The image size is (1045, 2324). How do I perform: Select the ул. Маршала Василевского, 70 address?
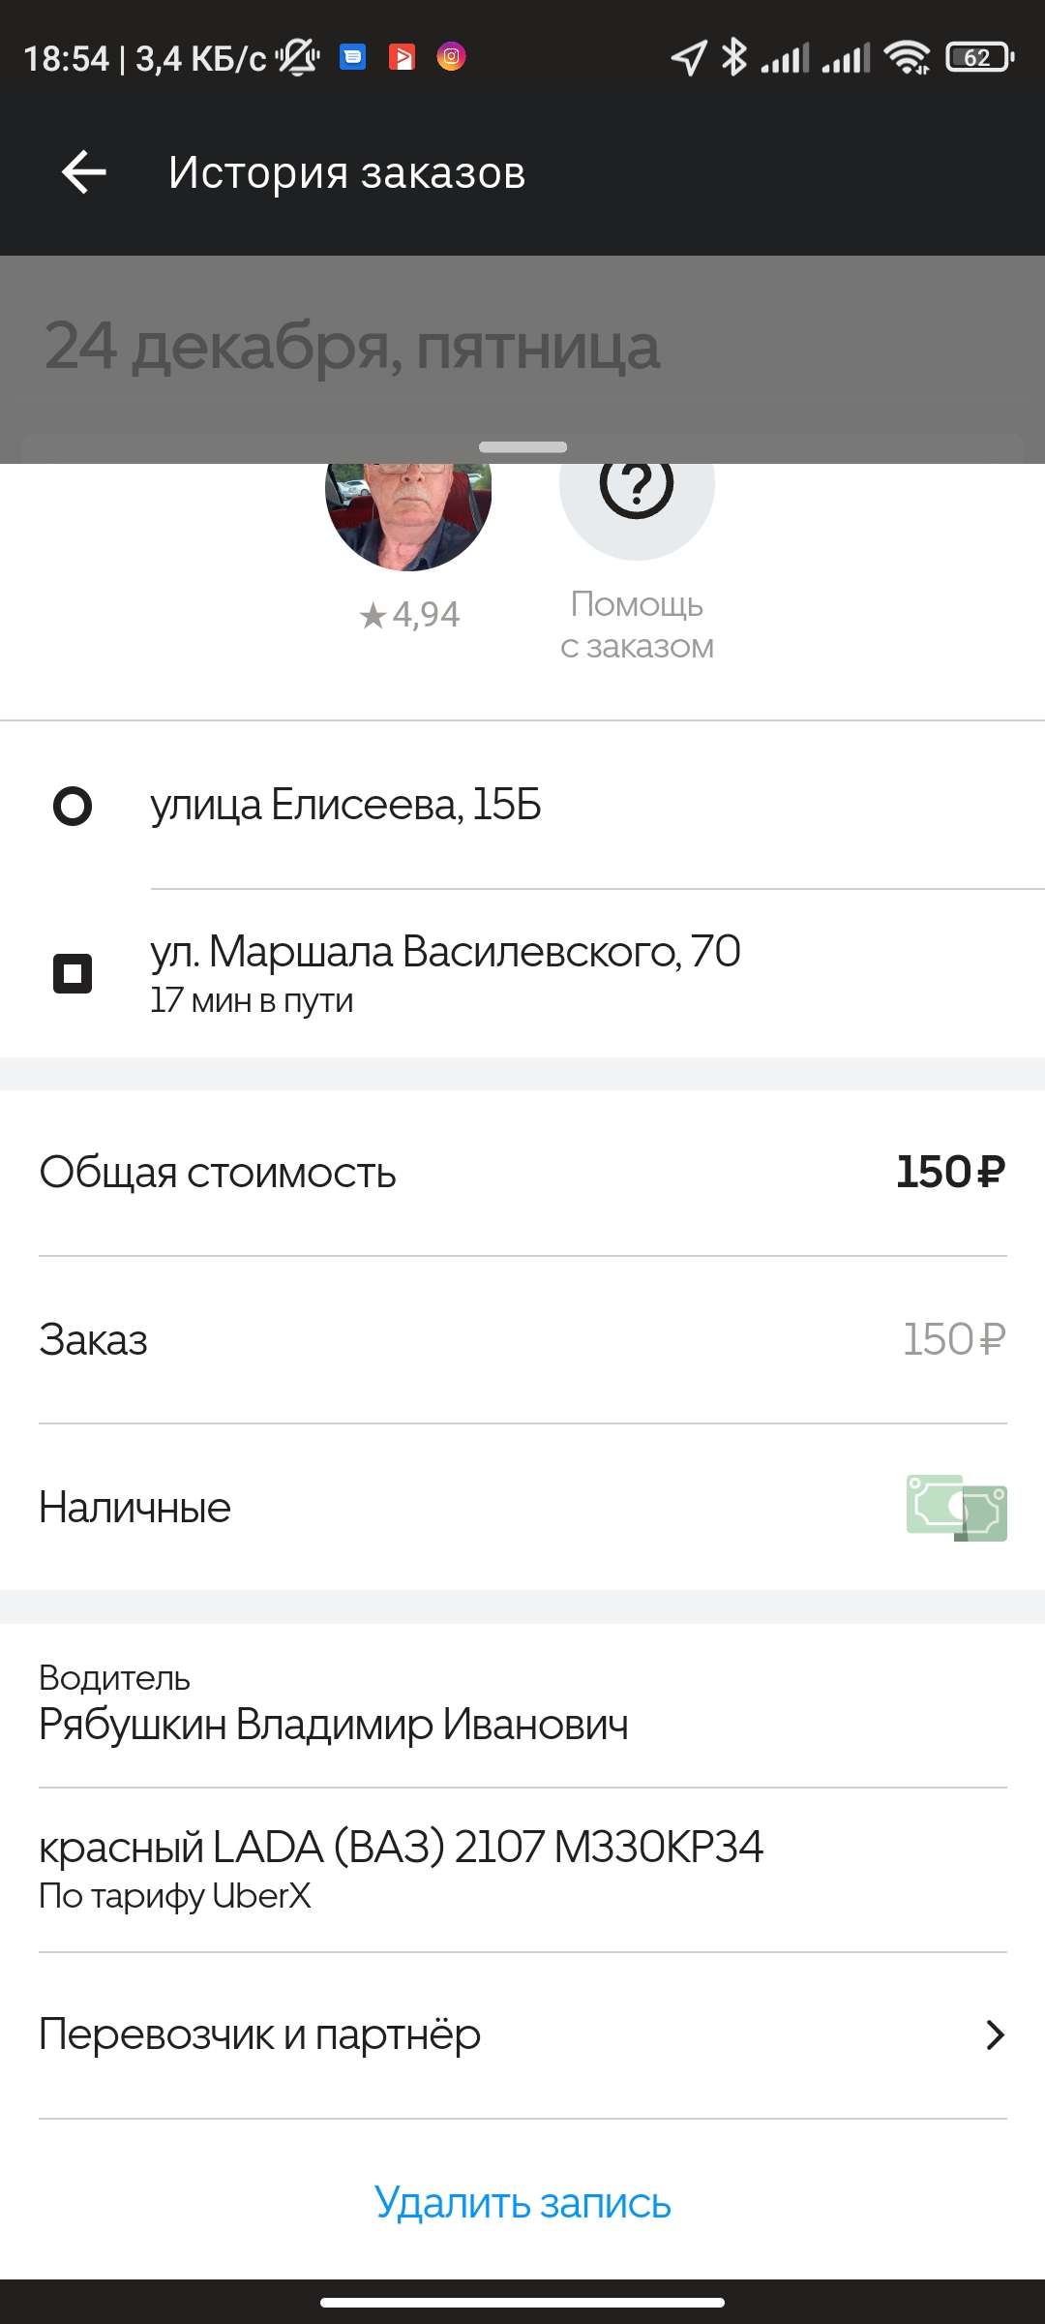coord(445,952)
